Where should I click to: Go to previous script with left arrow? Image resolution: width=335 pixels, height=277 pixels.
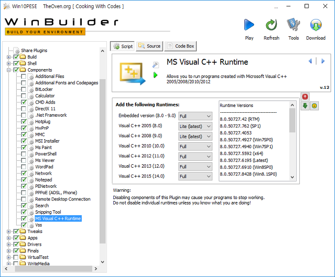[x=310, y=61]
